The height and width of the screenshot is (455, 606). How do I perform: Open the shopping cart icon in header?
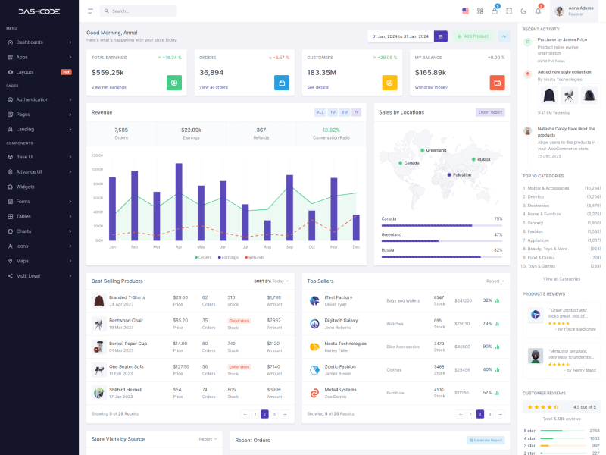click(x=495, y=11)
